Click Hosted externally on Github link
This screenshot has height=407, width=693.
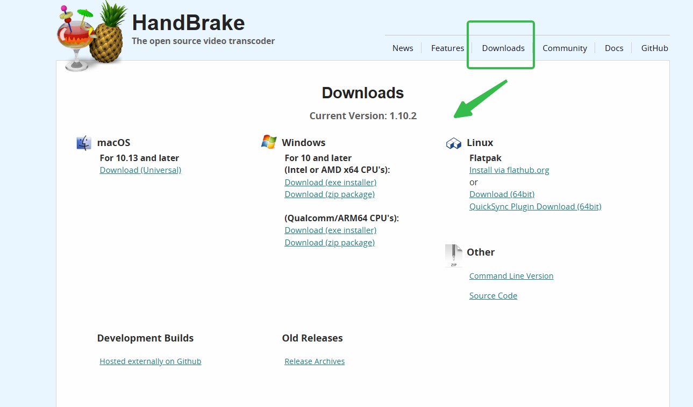point(150,361)
